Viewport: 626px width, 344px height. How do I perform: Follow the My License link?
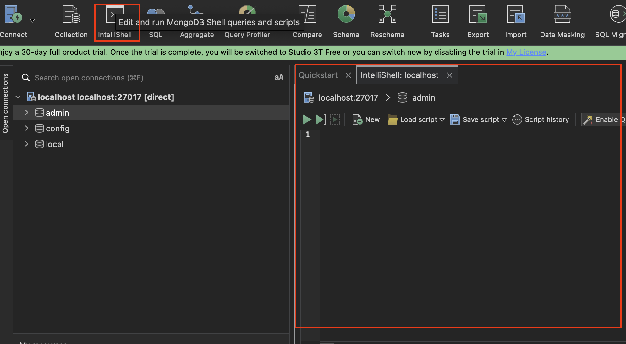click(x=526, y=52)
